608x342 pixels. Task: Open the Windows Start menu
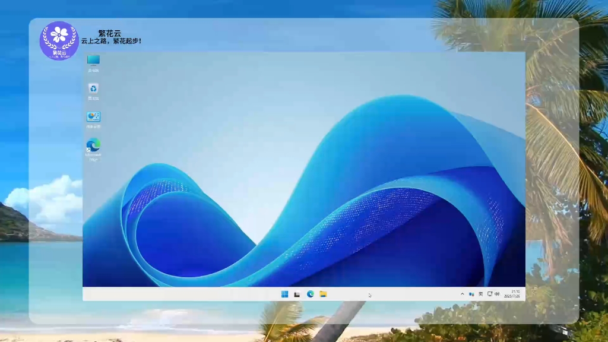coord(284,294)
